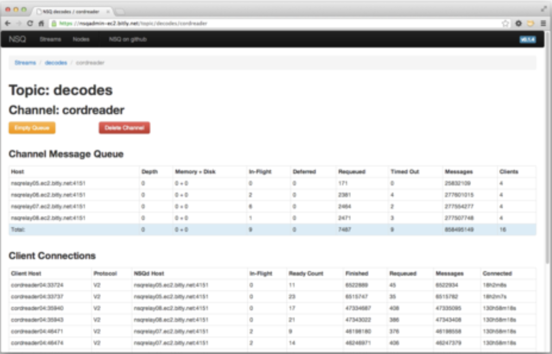Open the decodes breadcrumb link

pyautogui.click(x=56, y=62)
